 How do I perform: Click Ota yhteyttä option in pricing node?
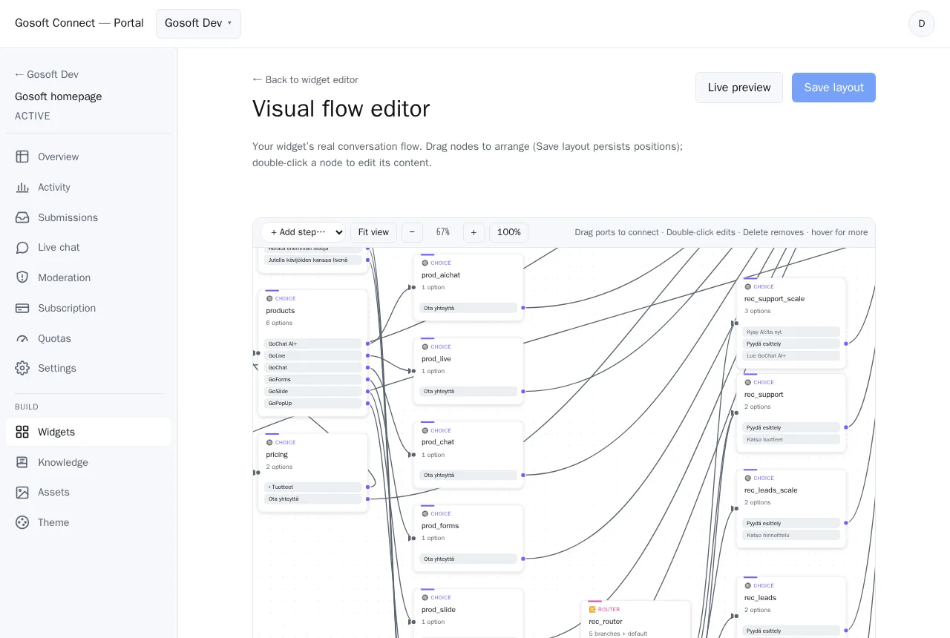[x=312, y=499]
